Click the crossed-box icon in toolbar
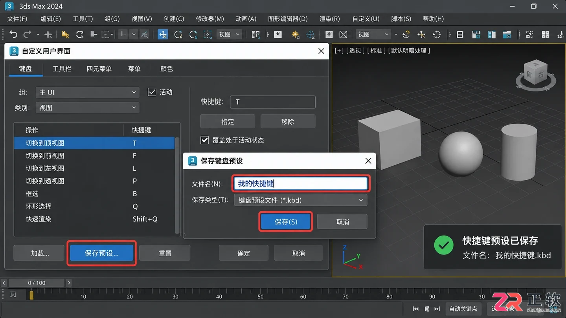Viewport: 566px width, 318px height. coord(343,35)
